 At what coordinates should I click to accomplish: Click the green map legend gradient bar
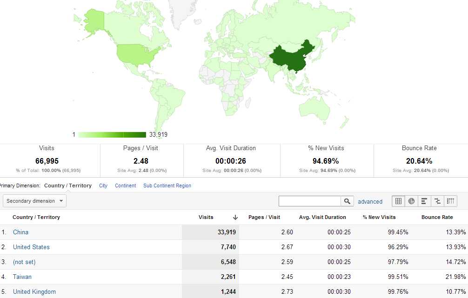pyautogui.click(x=112, y=135)
